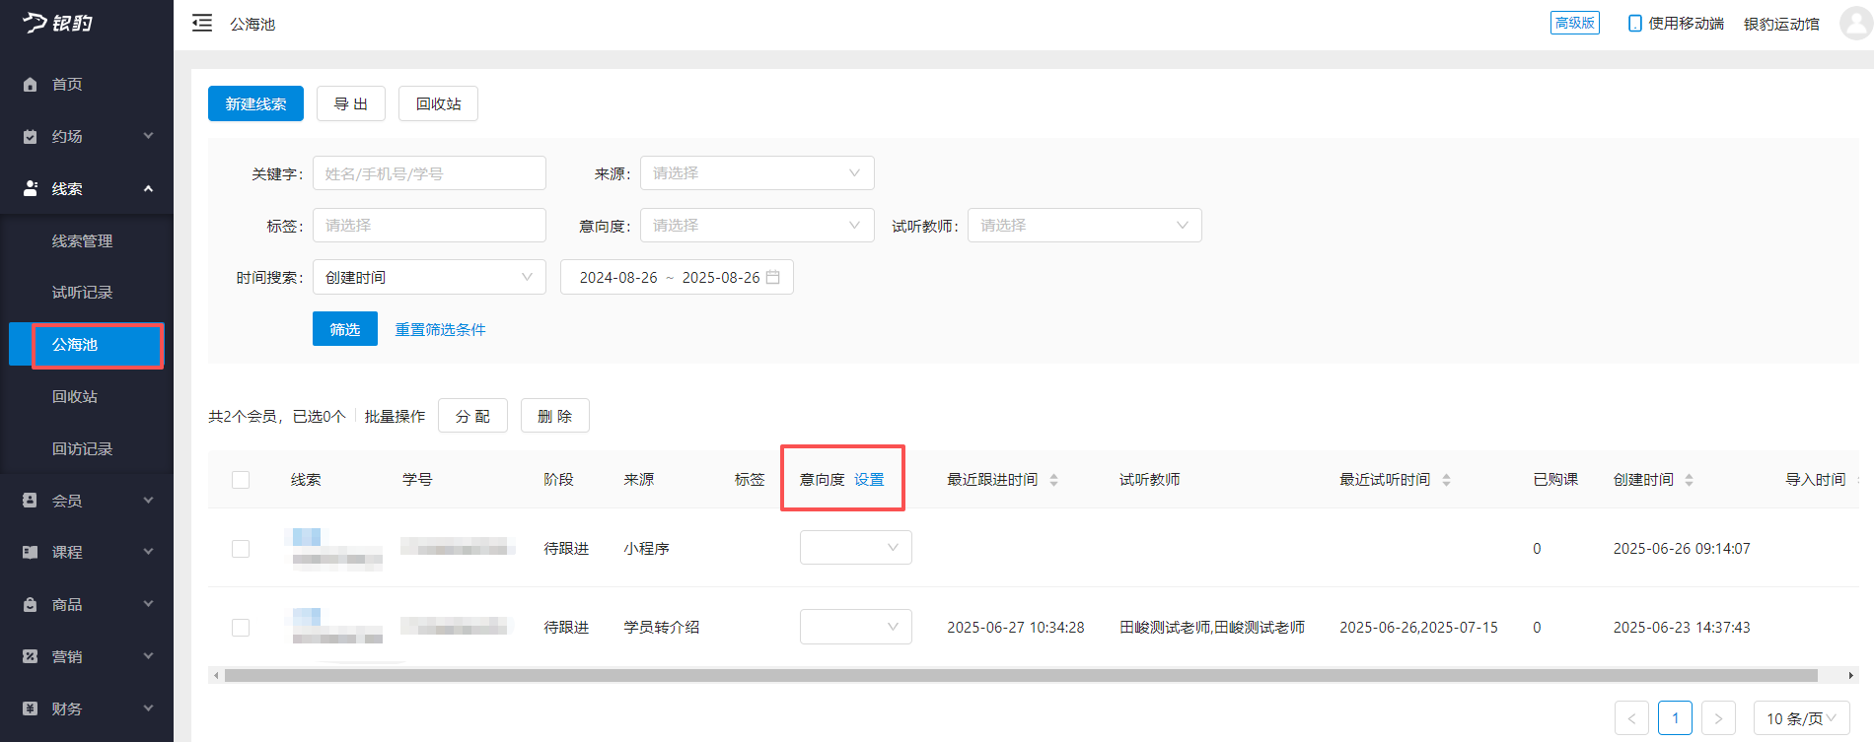
Task: Open the 来源 filter dropdown
Action: [757, 173]
